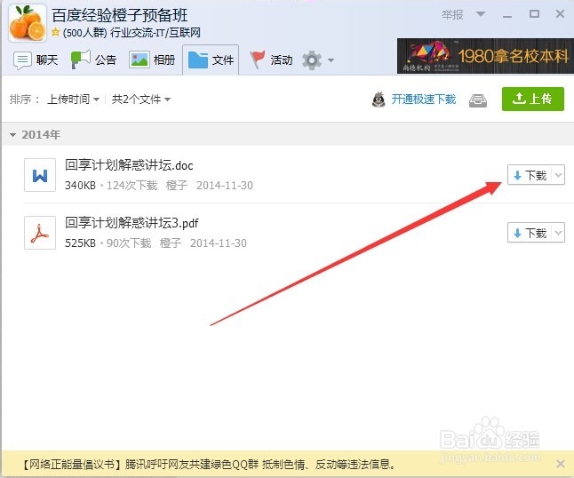Open the 活动 activities tab
Screen dimensions: 574x478
click(271, 60)
